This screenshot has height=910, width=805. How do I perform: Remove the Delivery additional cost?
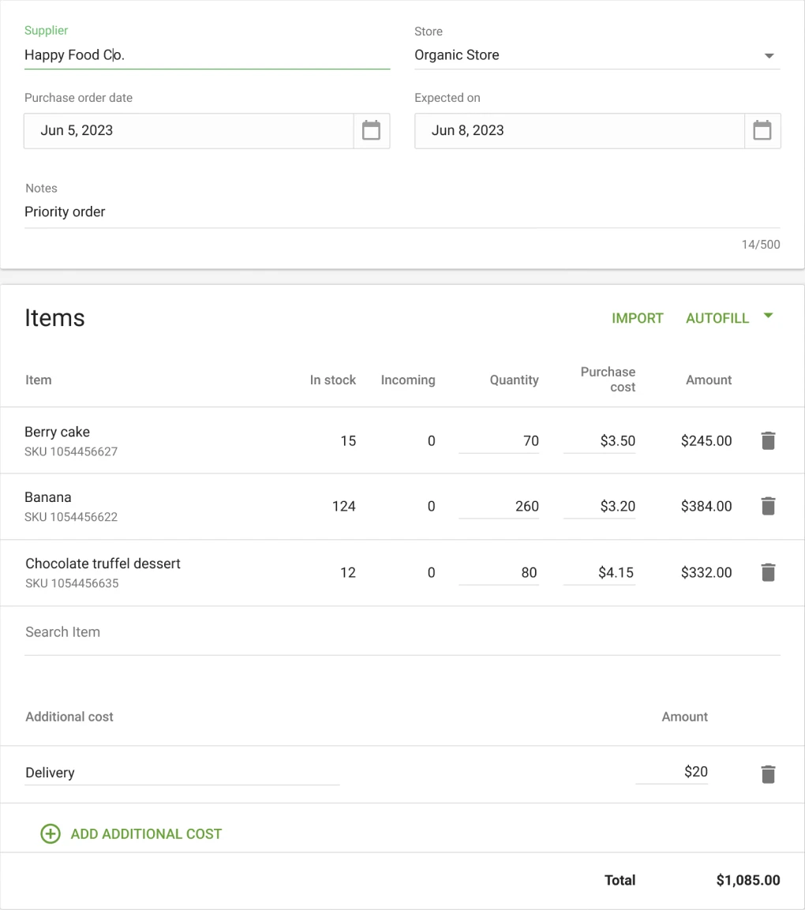768,773
